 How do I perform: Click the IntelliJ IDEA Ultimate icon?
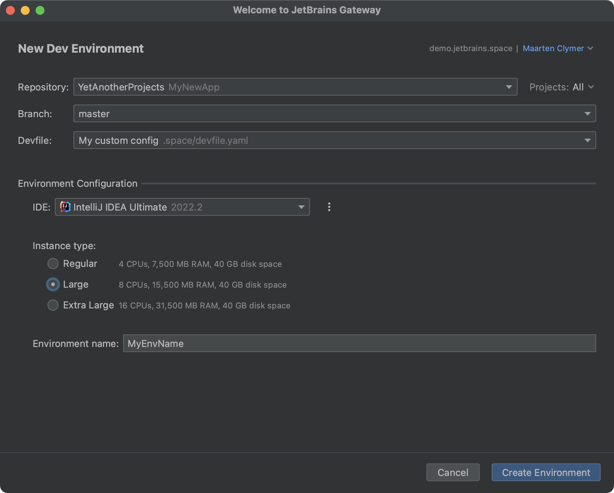click(x=65, y=207)
